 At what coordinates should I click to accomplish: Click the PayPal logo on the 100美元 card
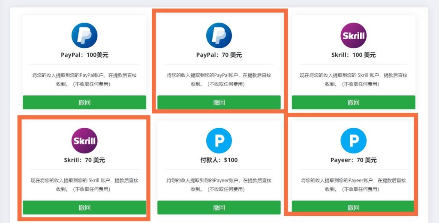coord(84,35)
